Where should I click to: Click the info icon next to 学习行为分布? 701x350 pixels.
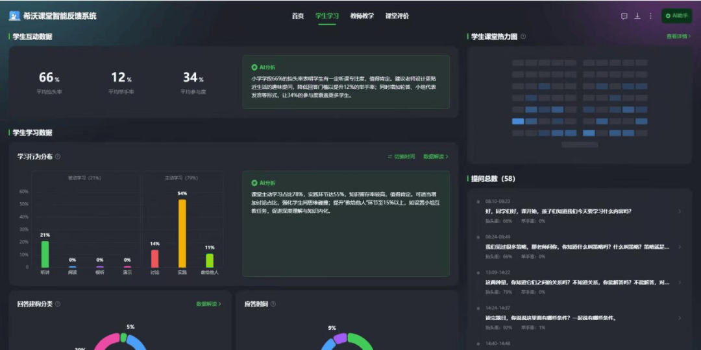pos(58,157)
